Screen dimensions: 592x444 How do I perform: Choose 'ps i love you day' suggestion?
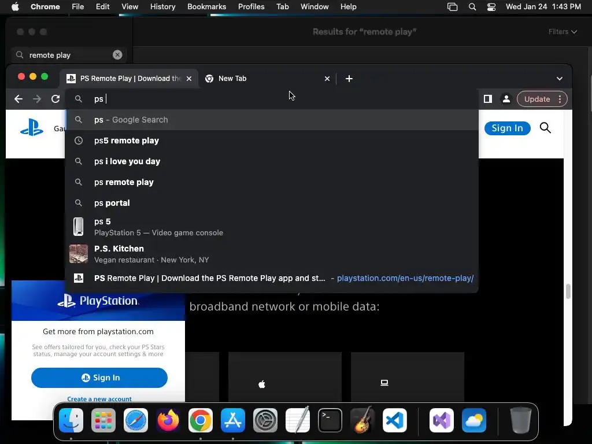pyautogui.click(x=272, y=161)
